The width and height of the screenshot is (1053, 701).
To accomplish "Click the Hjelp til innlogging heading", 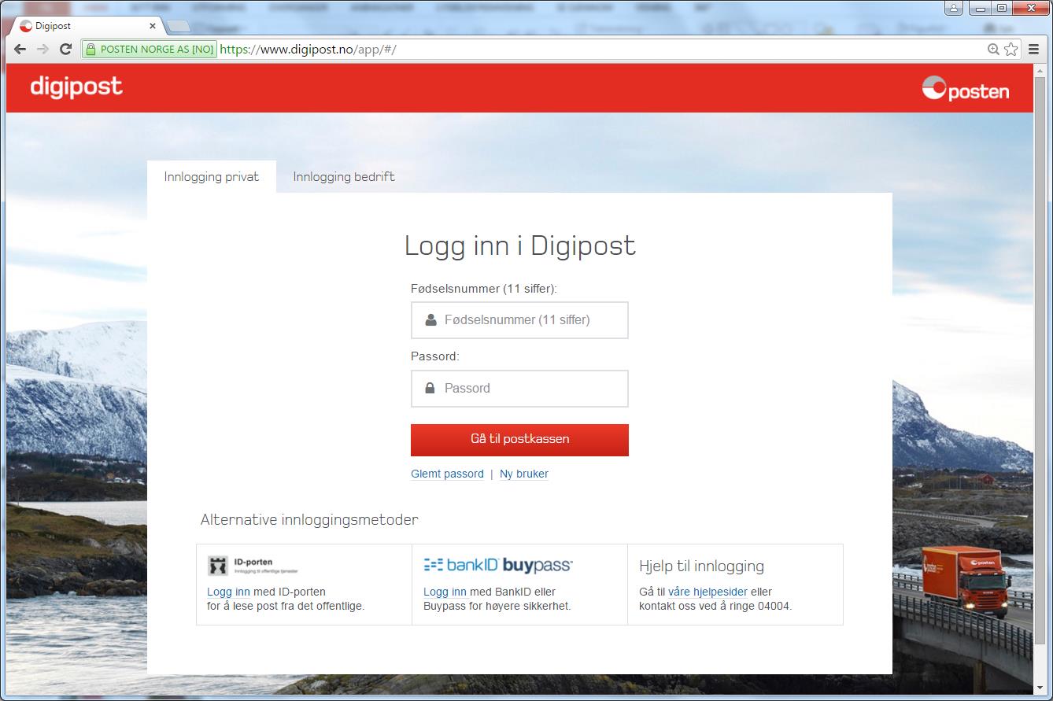I will pyautogui.click(x=701, y=566).
